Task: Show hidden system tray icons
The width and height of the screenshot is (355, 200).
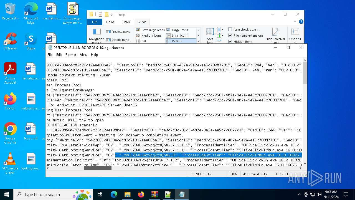Action: pos(299,194)
